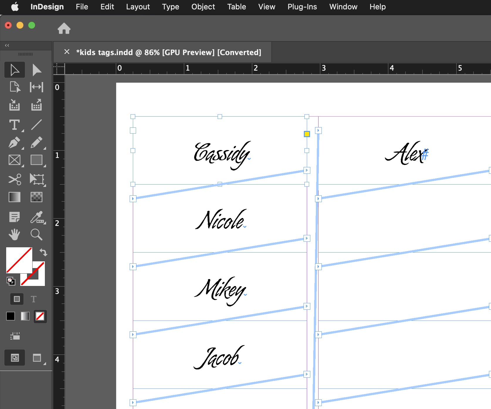Screen dimensions: 491x409
Task: Click the Home button
Action: [64, 28]
